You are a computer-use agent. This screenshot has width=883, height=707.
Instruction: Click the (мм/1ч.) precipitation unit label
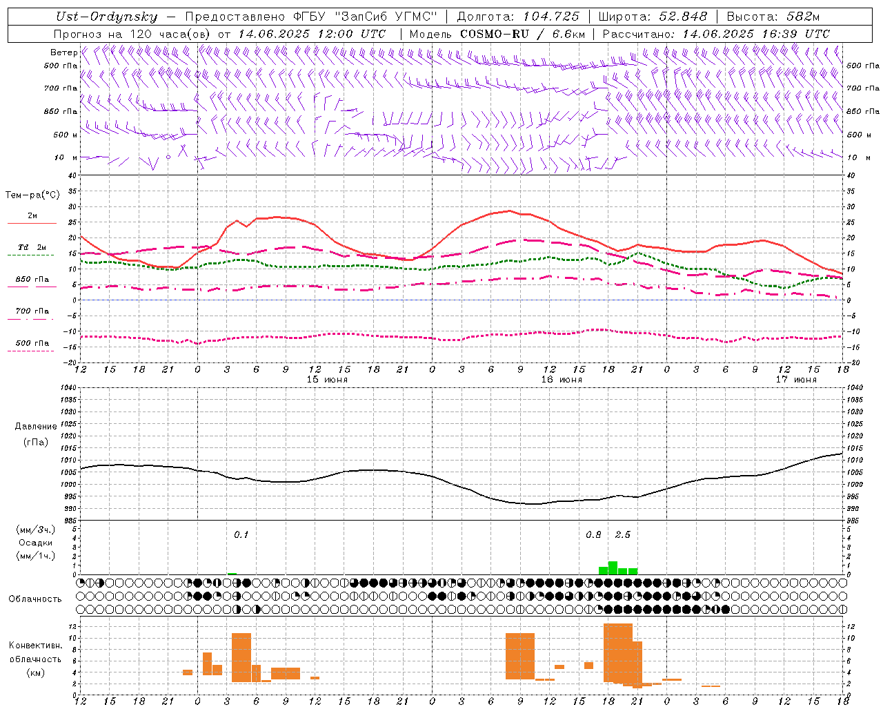pyautogui.click(x=35, y=556)
